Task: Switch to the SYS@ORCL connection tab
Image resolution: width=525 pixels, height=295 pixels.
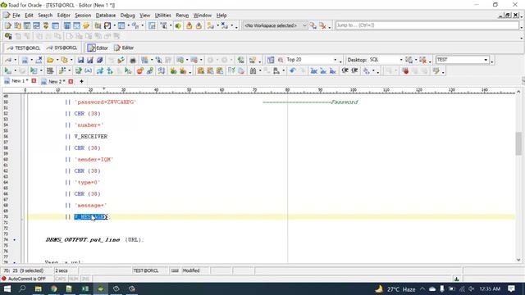Action: 62,48
